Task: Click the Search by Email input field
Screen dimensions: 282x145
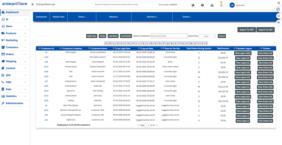Action: [x=169, y=36]
